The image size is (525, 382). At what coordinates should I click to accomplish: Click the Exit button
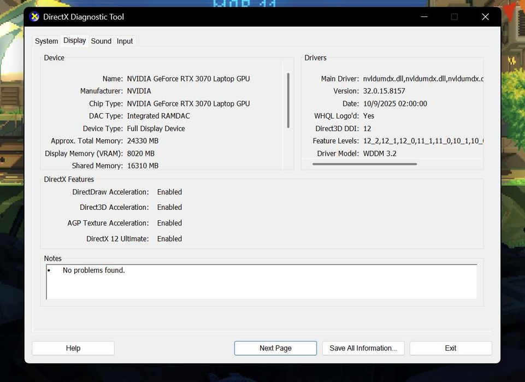click(x=451, y=348)
